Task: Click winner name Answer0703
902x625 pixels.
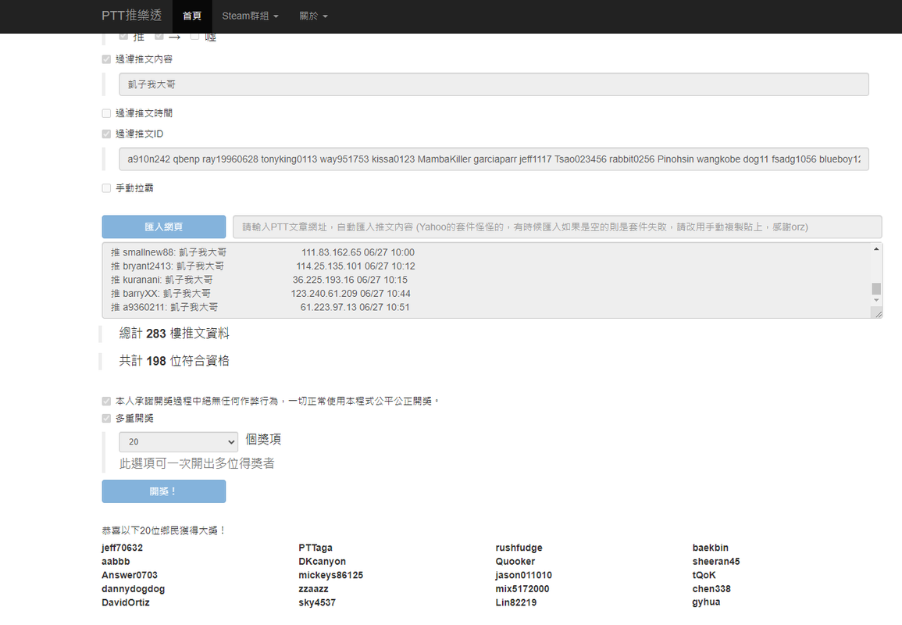Action: click(x=130, y=576)
